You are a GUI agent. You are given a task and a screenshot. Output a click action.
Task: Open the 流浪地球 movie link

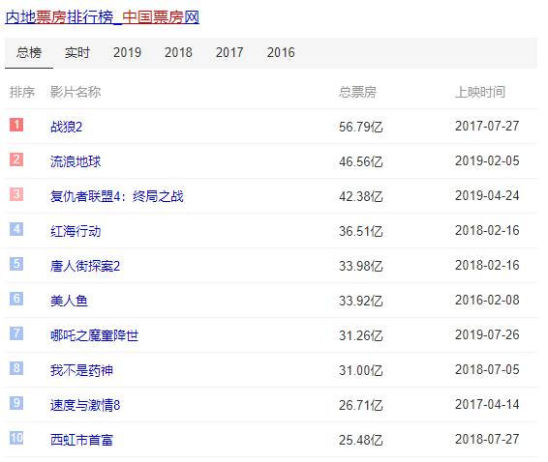point(76,161)
